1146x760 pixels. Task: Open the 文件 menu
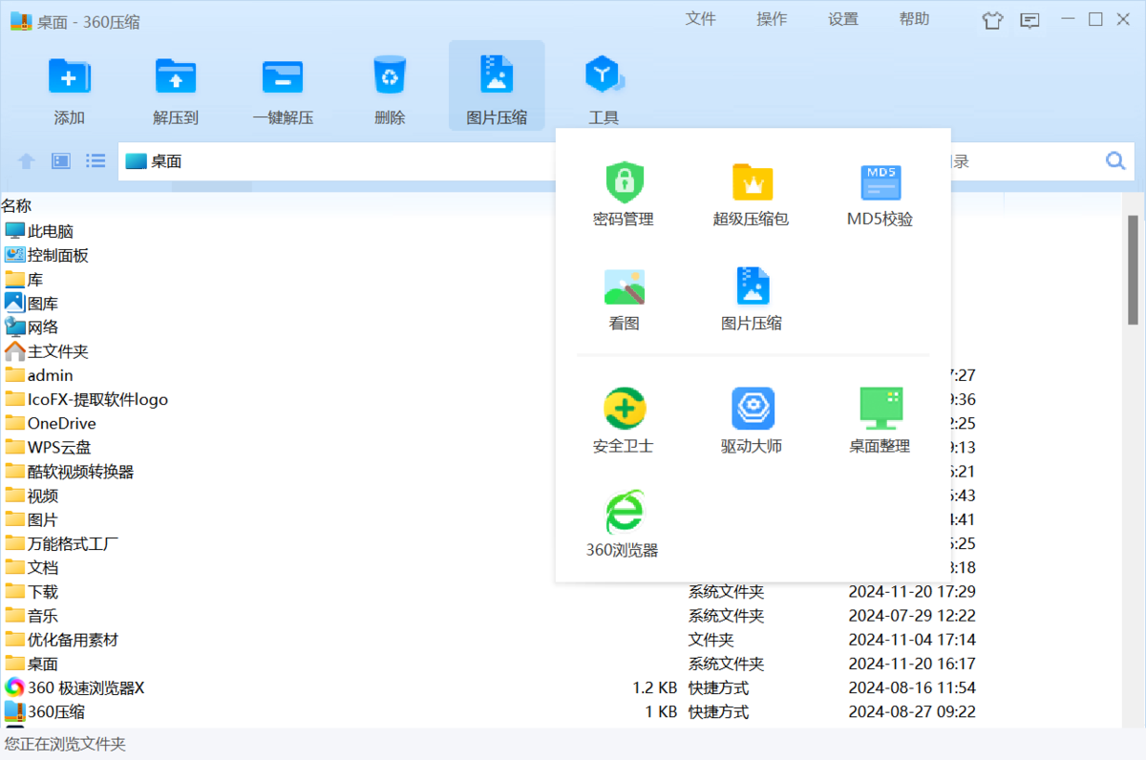point(700,19)
